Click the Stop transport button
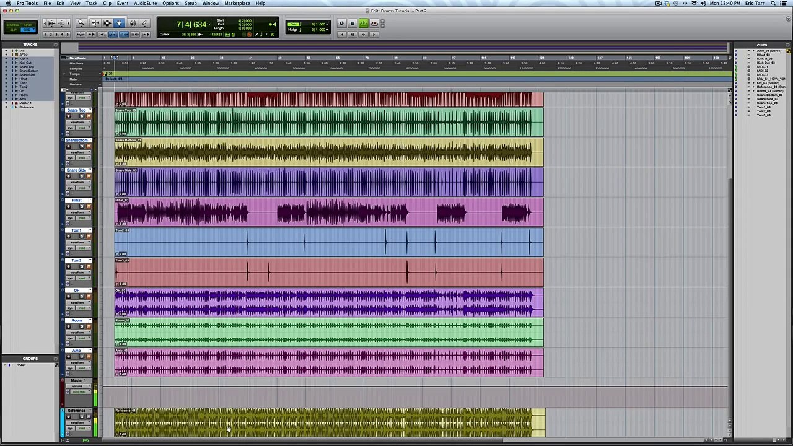Viewport: 793px width, 446px height. pos(353,23)
